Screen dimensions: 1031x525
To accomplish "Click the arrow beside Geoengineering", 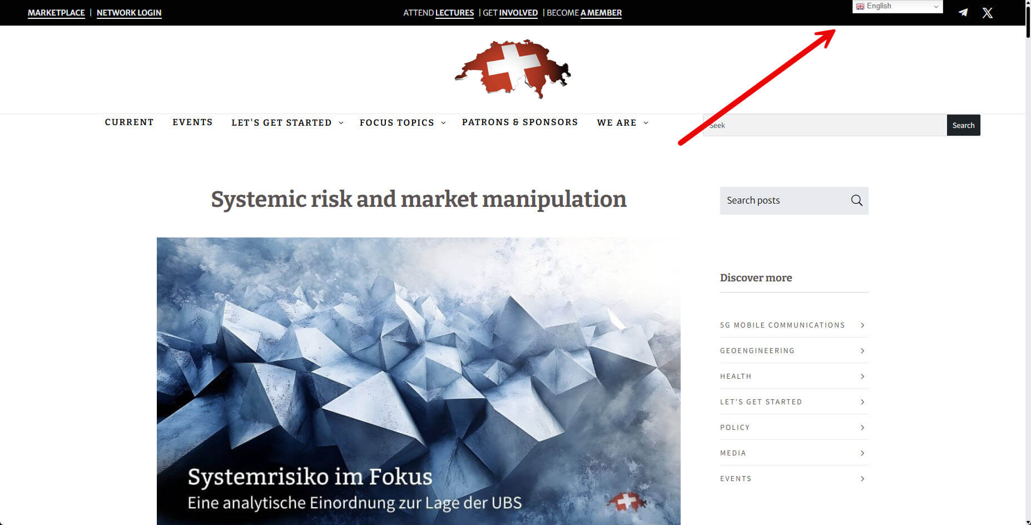I will pyautogui.click(x=863, y=351).
